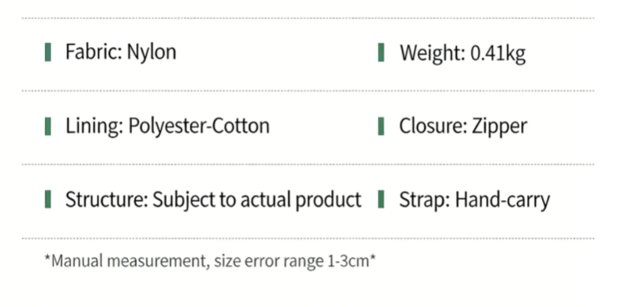Select the green bar next to Lining
The height and width of the screenshot is (307, 617).
pyautogui.click(x=48, y=126)
